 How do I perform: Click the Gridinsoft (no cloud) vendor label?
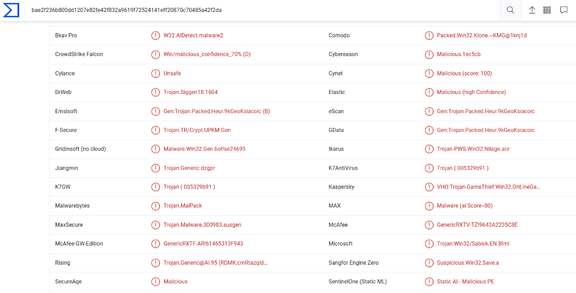click(81, 149)
